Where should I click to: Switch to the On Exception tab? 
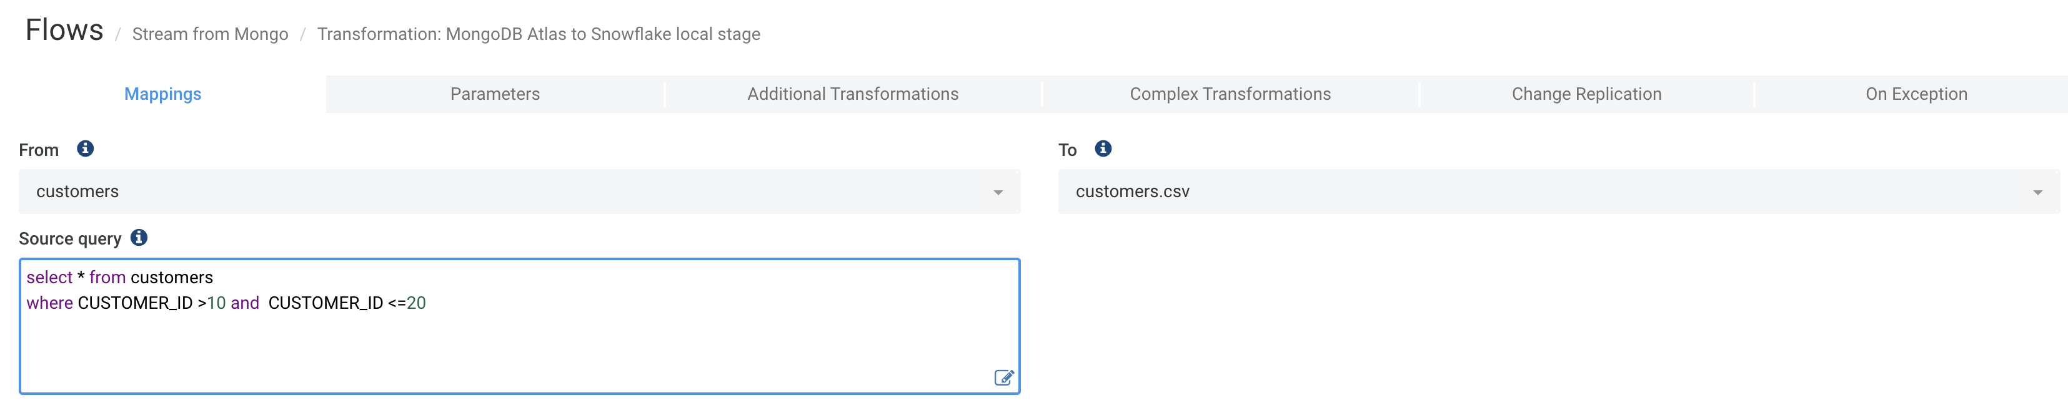click(1916, 94)
